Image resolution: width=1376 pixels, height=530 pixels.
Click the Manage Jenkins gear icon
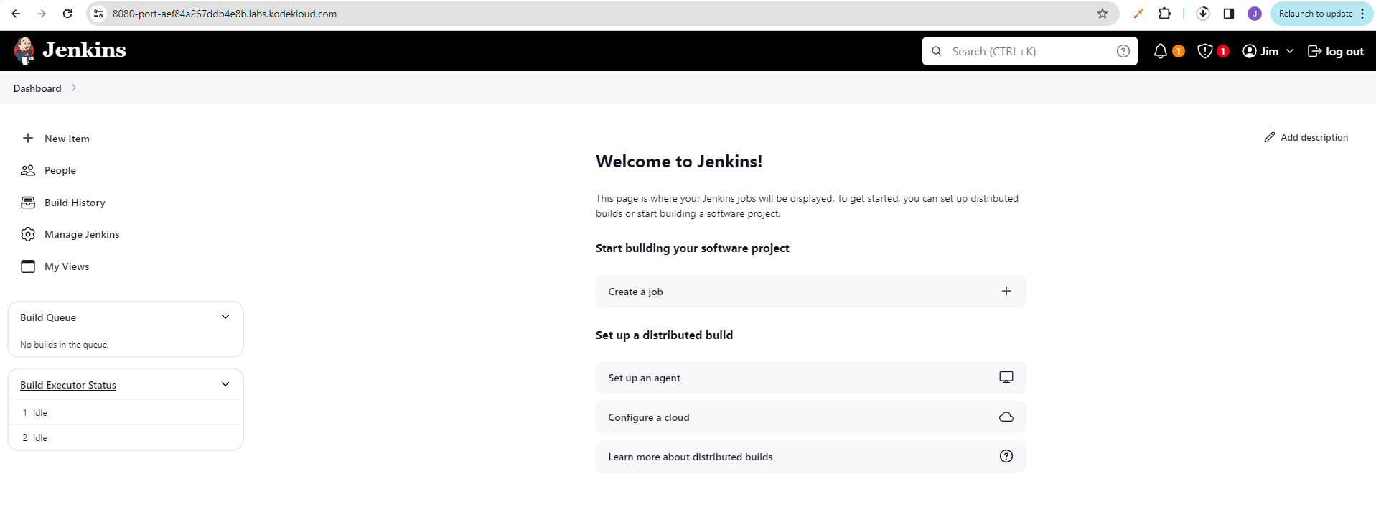coord(28,234)
